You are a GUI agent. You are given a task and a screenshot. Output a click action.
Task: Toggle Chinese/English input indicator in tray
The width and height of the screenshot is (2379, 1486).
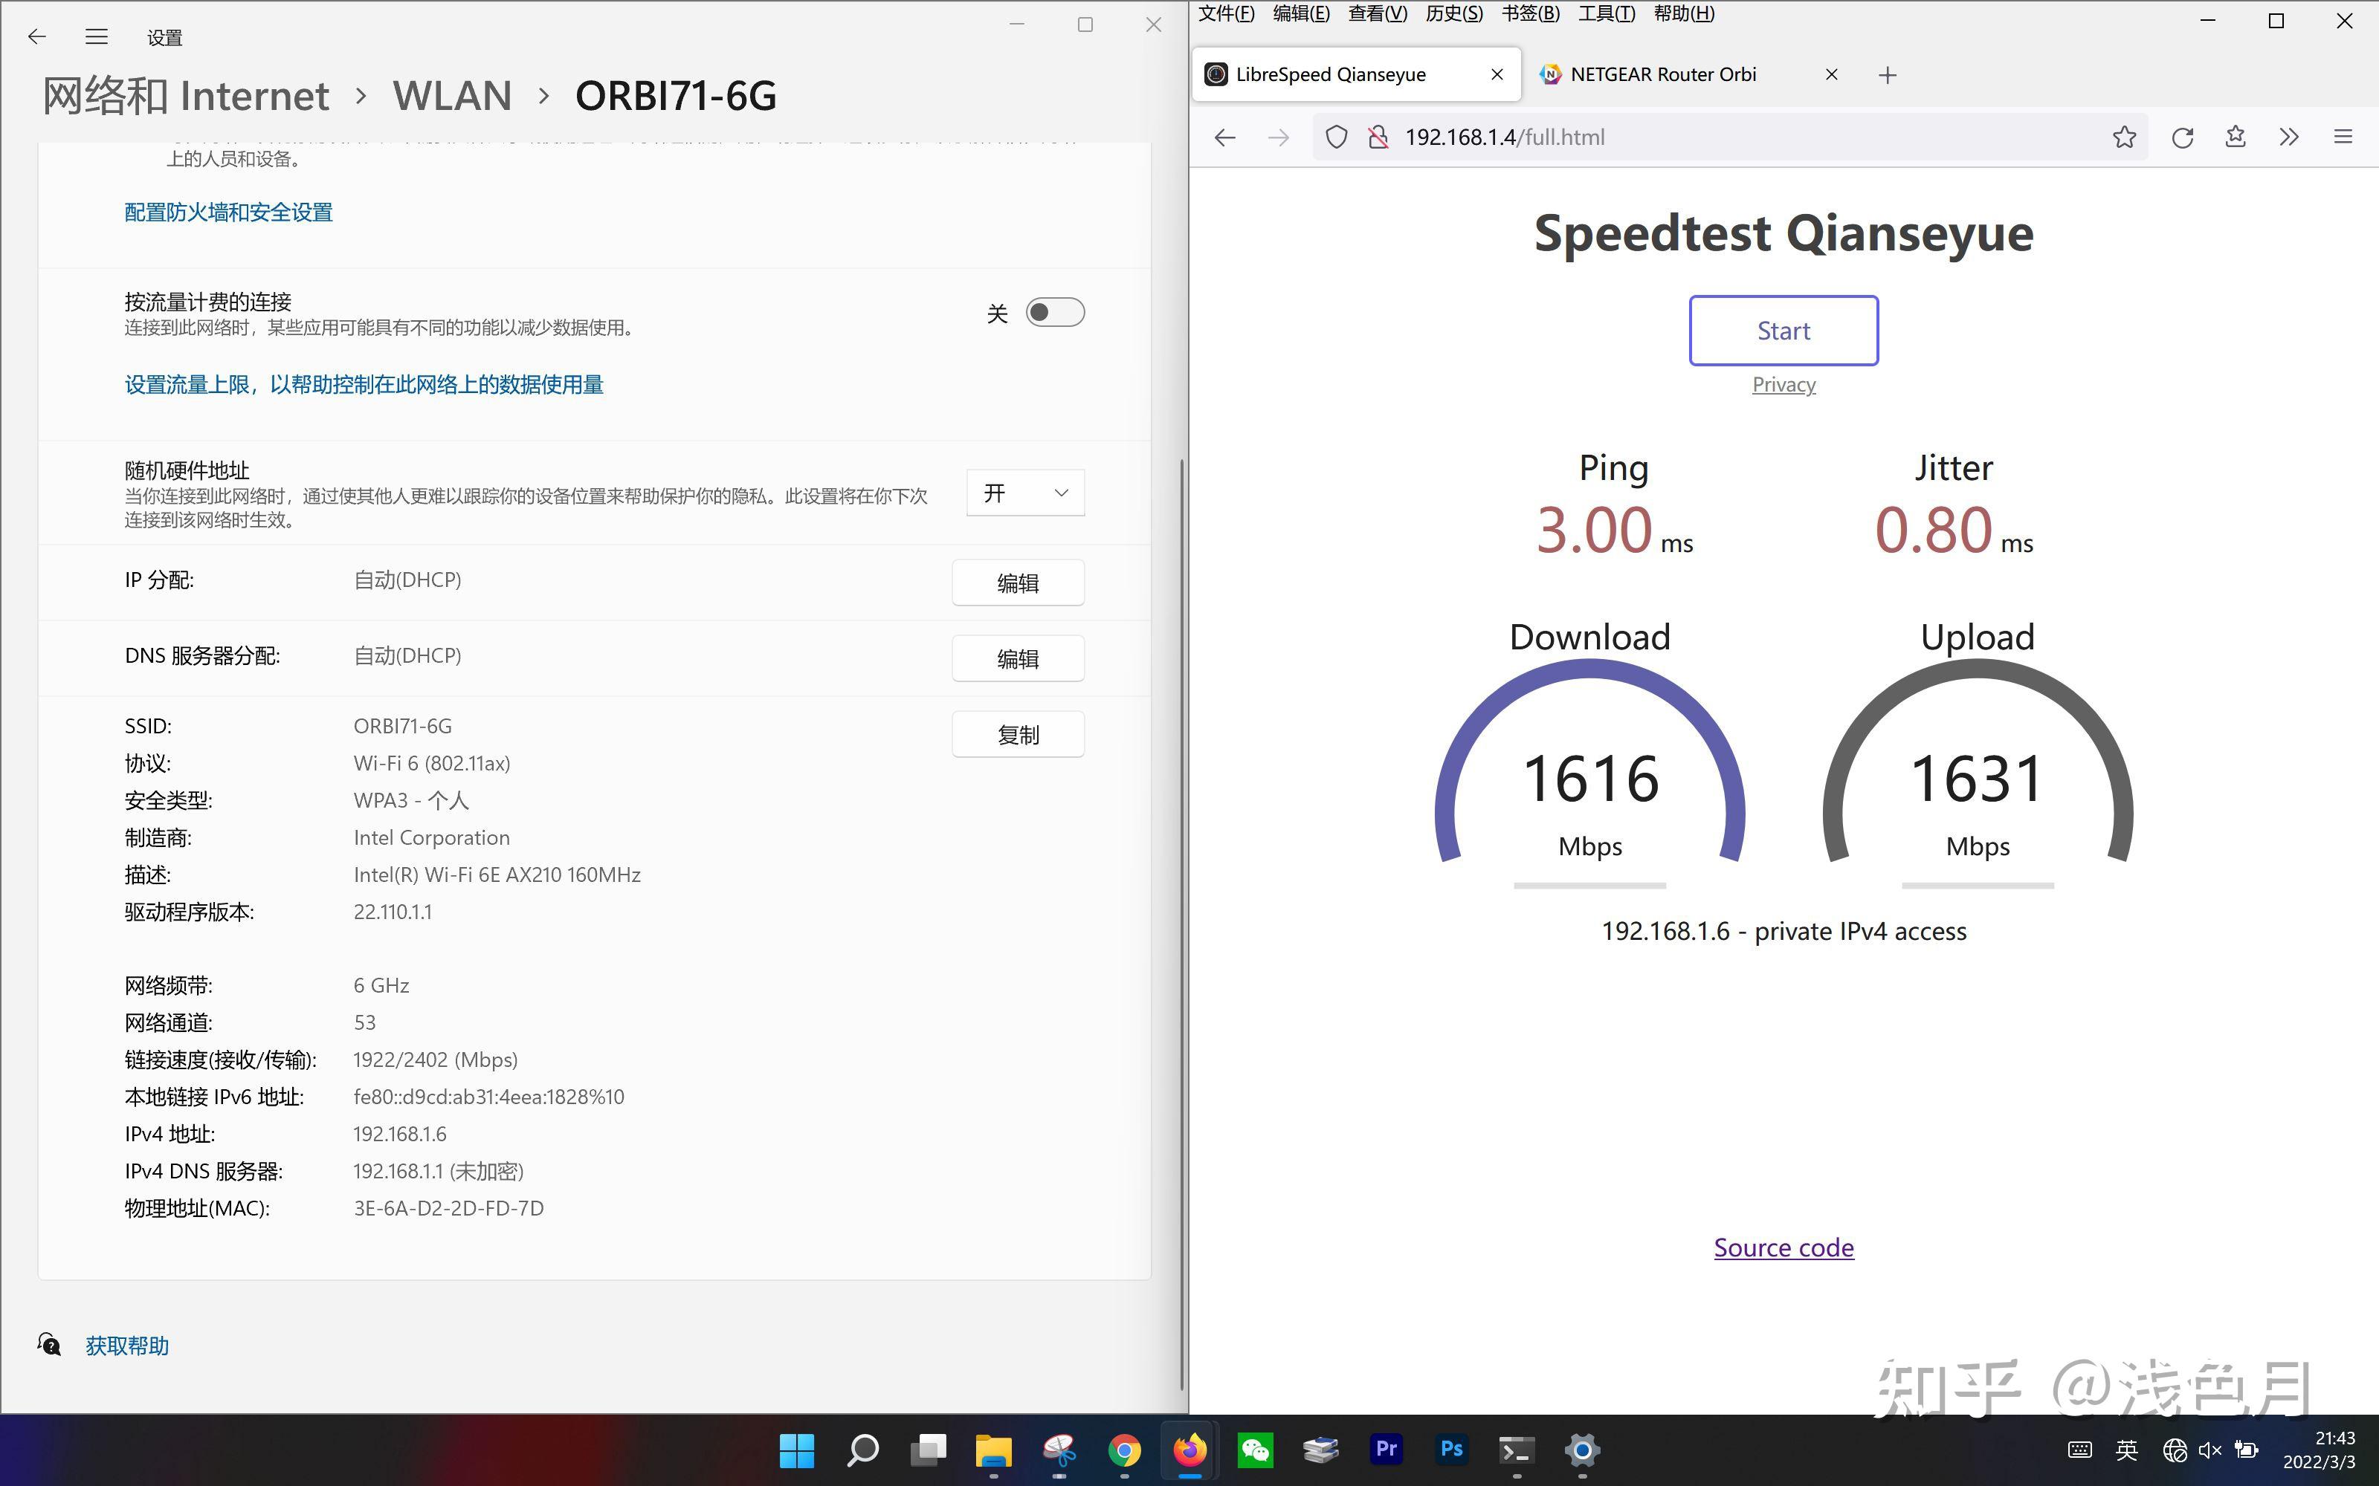(2126, 1450)
